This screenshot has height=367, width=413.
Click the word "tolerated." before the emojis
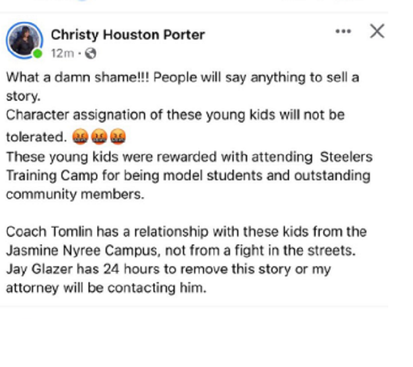pyautogui.click(x=35, y=137)
